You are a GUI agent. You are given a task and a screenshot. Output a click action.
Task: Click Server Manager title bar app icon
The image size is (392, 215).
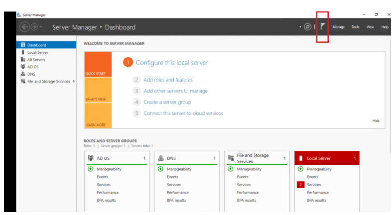point(19,15)
